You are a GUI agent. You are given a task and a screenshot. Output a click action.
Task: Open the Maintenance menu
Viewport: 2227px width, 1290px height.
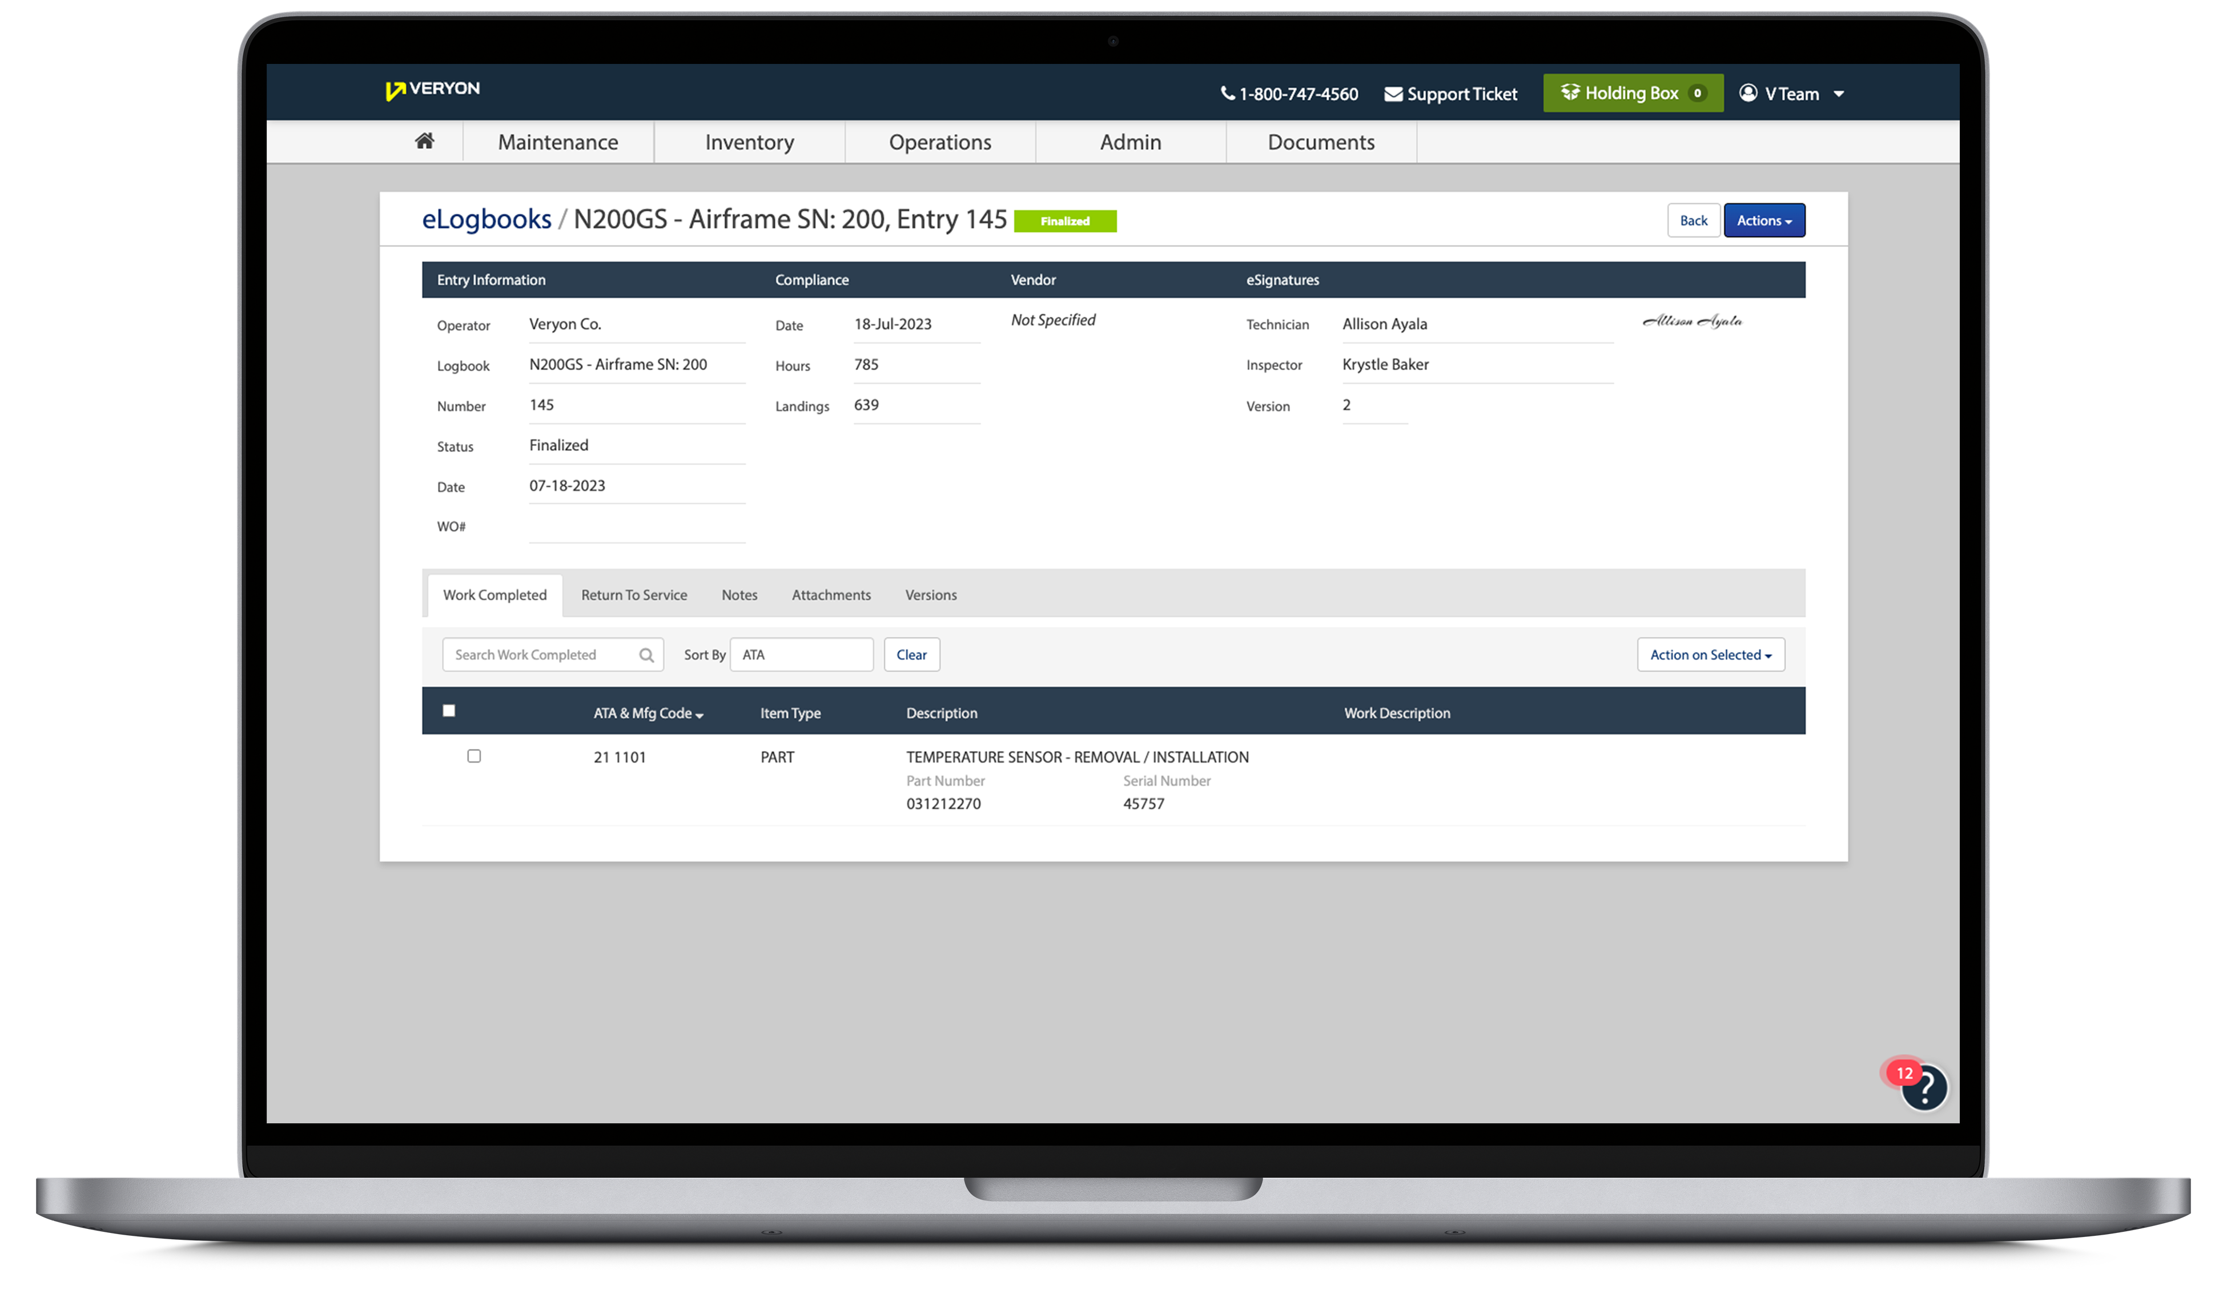[x=558, y=142]
